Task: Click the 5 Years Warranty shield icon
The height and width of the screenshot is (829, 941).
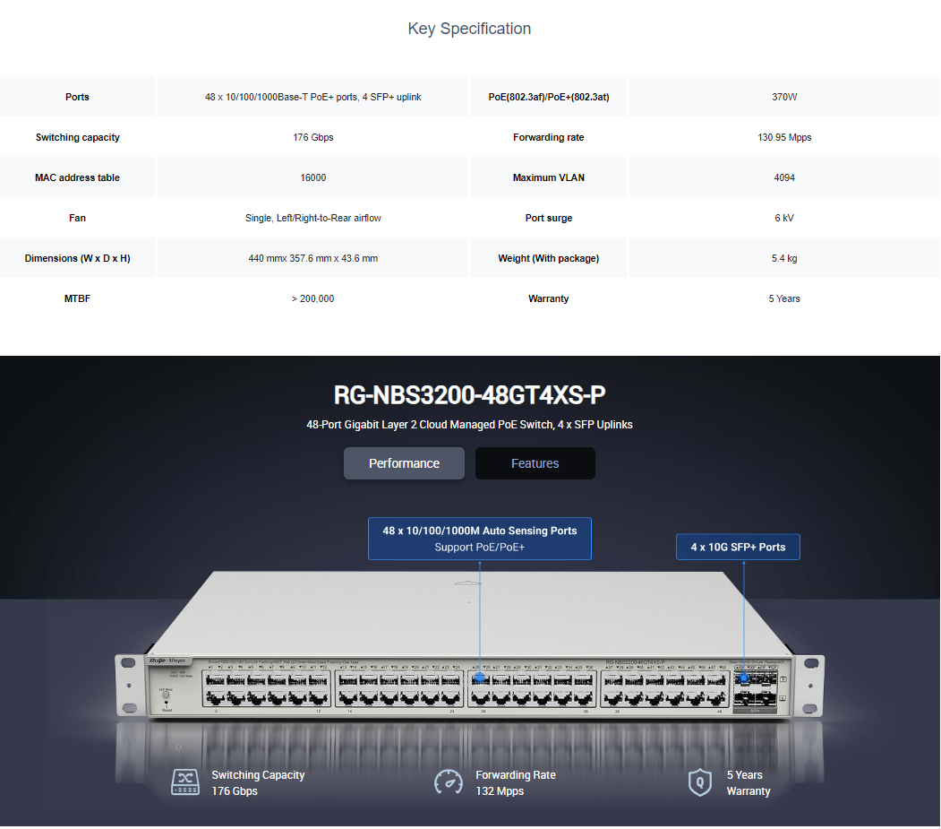Action: (x=699, y=782)
